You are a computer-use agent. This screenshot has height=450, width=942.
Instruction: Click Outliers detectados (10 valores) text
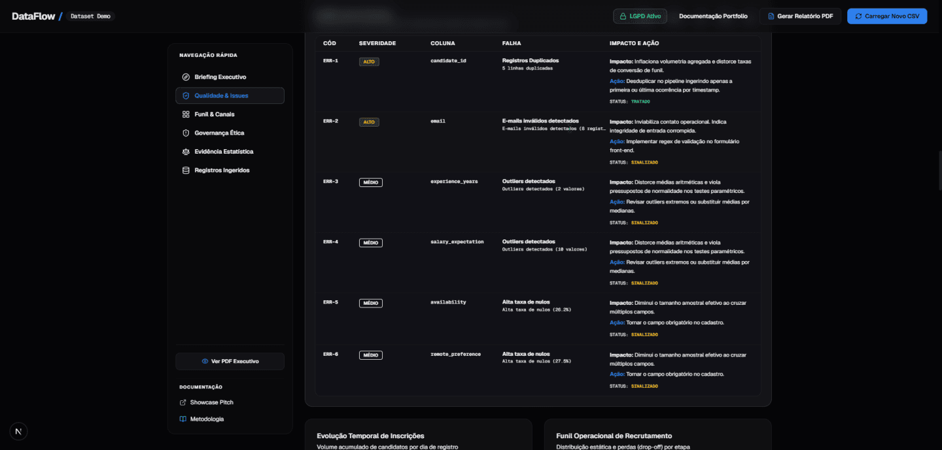544,249
